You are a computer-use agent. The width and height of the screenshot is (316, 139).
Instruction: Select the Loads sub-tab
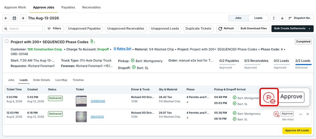click(24, 80)
